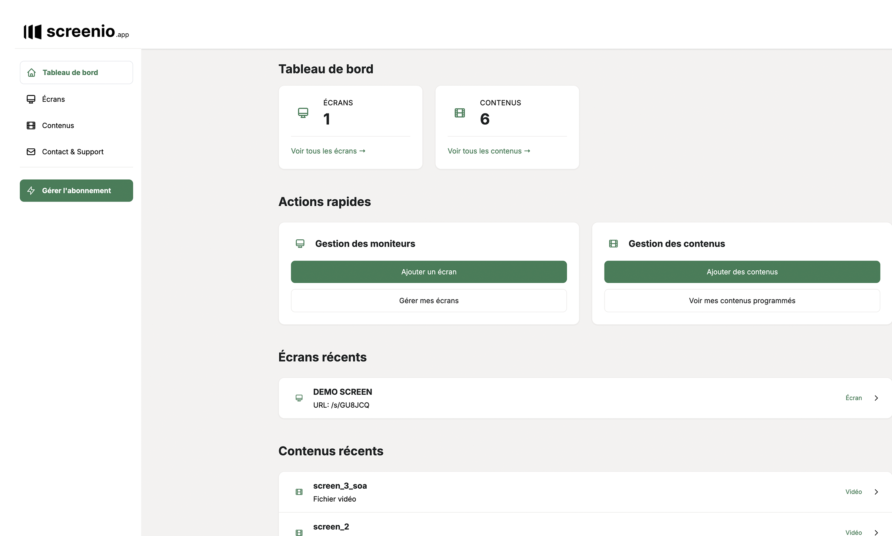This screenshot has width=892, height=536.
Task: Follow the Voir tous les écrans link
Action: pos(328,151)
